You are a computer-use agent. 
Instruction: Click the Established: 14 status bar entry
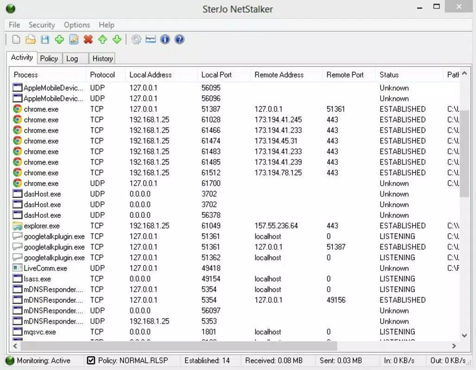click(207, 361)
